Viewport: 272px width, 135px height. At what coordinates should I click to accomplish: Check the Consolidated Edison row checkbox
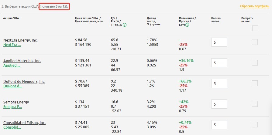255,125
